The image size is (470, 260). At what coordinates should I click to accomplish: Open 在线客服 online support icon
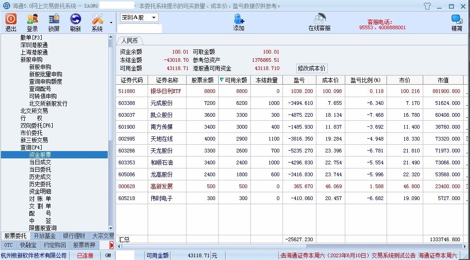point(319,22)
